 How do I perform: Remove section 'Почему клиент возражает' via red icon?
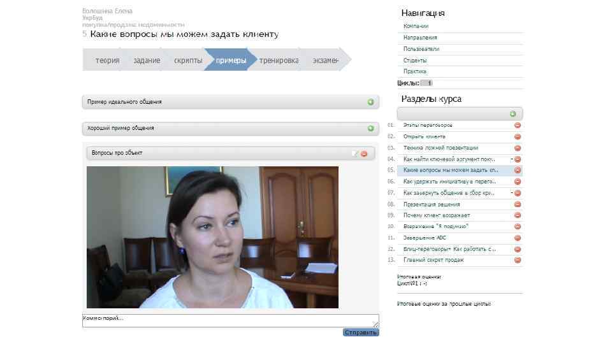(x=518, y=215)
